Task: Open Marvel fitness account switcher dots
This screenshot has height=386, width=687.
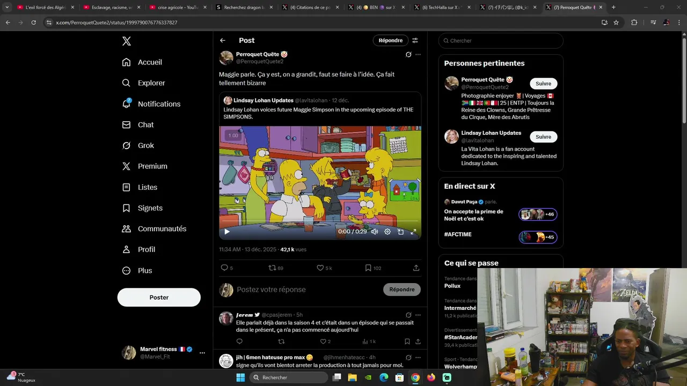Action: [202, 353]
